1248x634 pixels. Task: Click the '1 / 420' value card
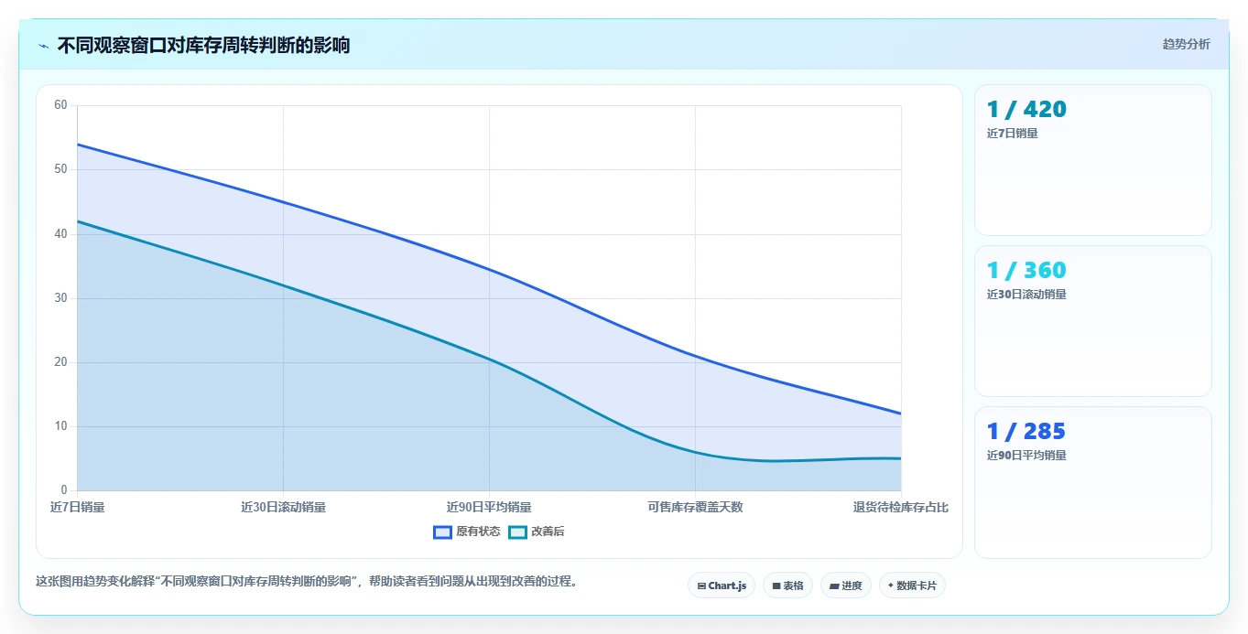(x=1093, y=160)
